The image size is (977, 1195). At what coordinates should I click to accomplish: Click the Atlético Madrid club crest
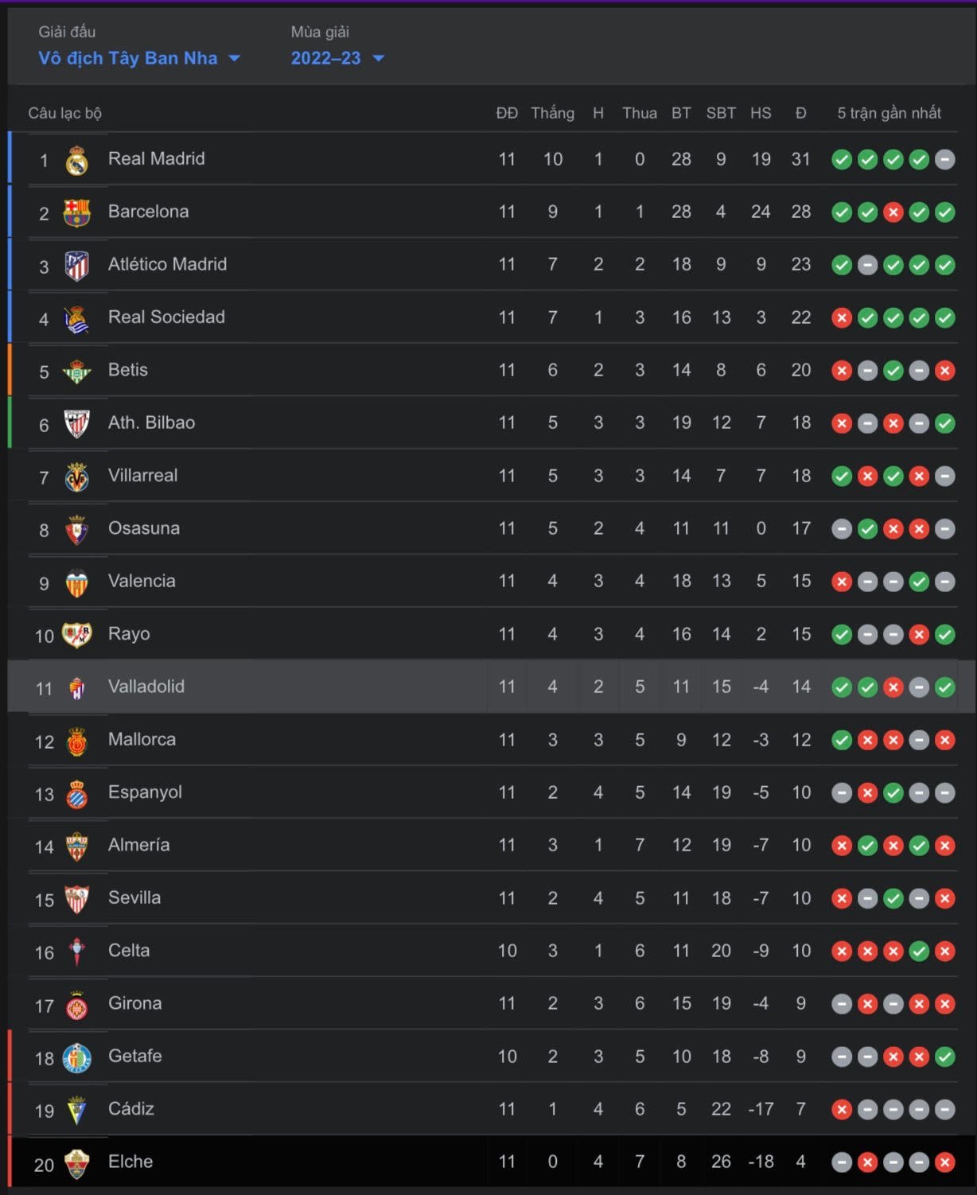pyautogui.click(x=76, y=266)
